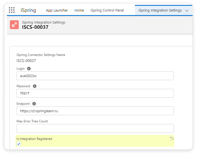This screenshot has height=155, width=197.
Task: Expand the iSpring Integration Settings tab chevron
Action: click(x=187, y=10)
